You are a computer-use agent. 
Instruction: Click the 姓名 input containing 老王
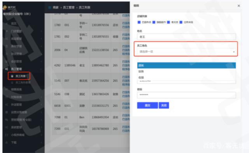pyautogui.click(x=186, y=37)
